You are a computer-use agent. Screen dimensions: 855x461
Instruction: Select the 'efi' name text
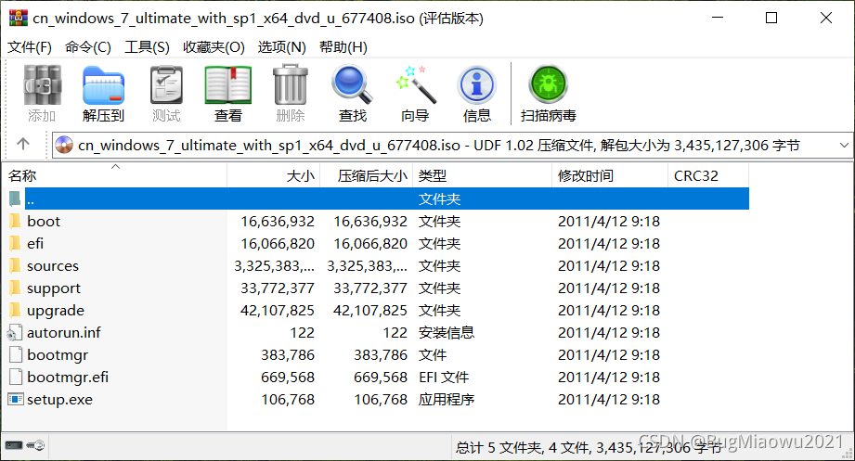click(35, 244)
